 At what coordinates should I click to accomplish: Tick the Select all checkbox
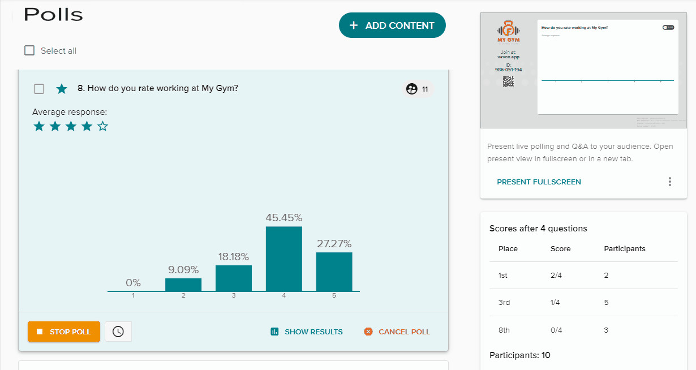click(x=29, y=51)
